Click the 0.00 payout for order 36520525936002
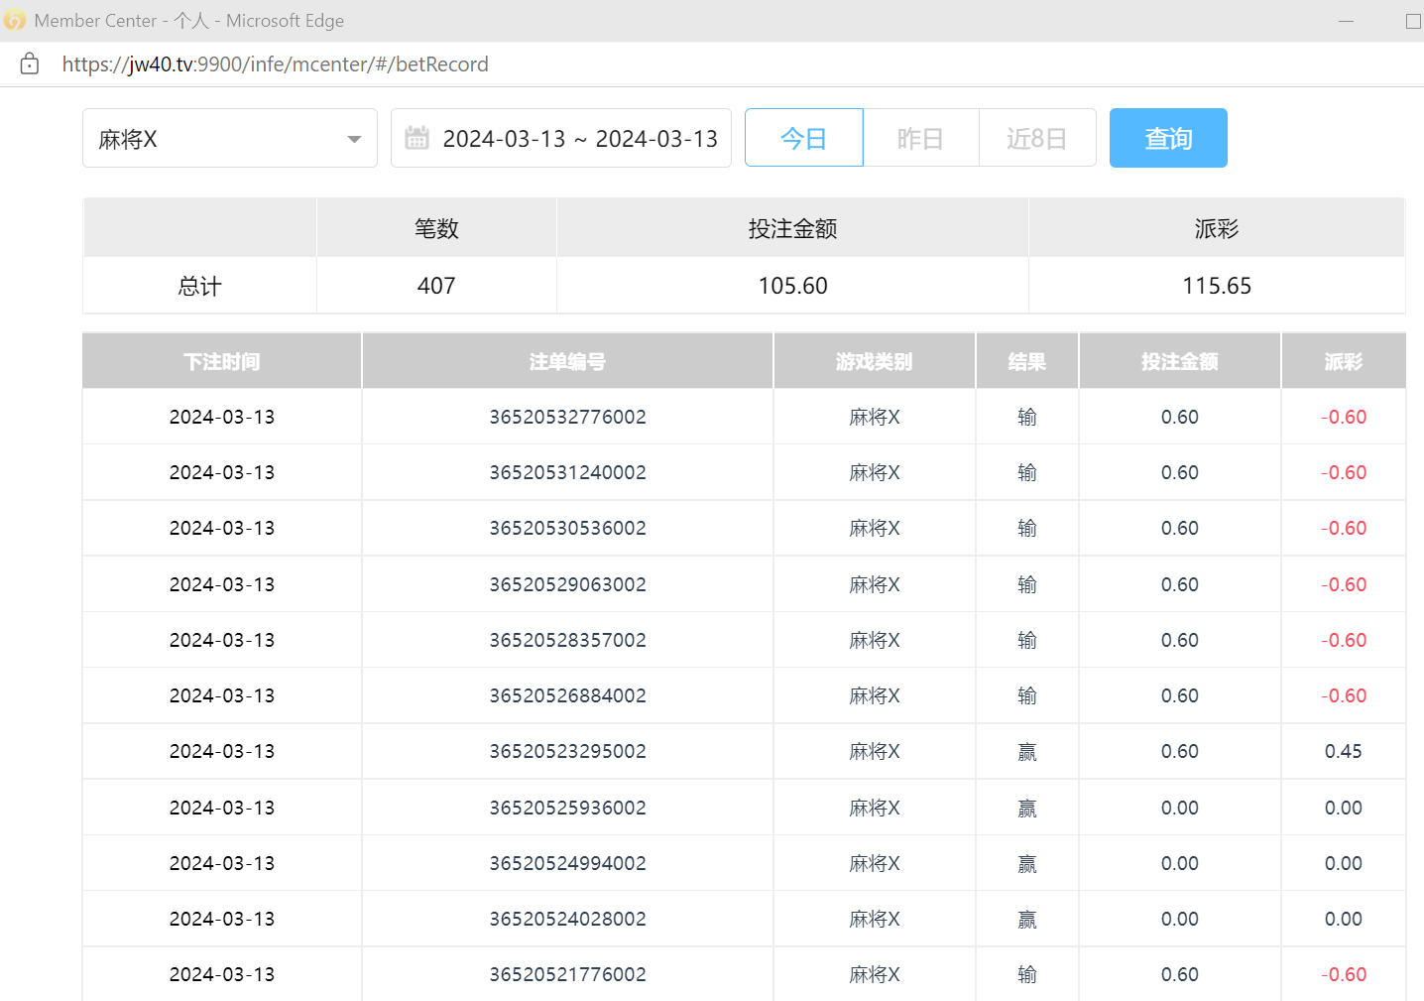 tap(1344, 808)
